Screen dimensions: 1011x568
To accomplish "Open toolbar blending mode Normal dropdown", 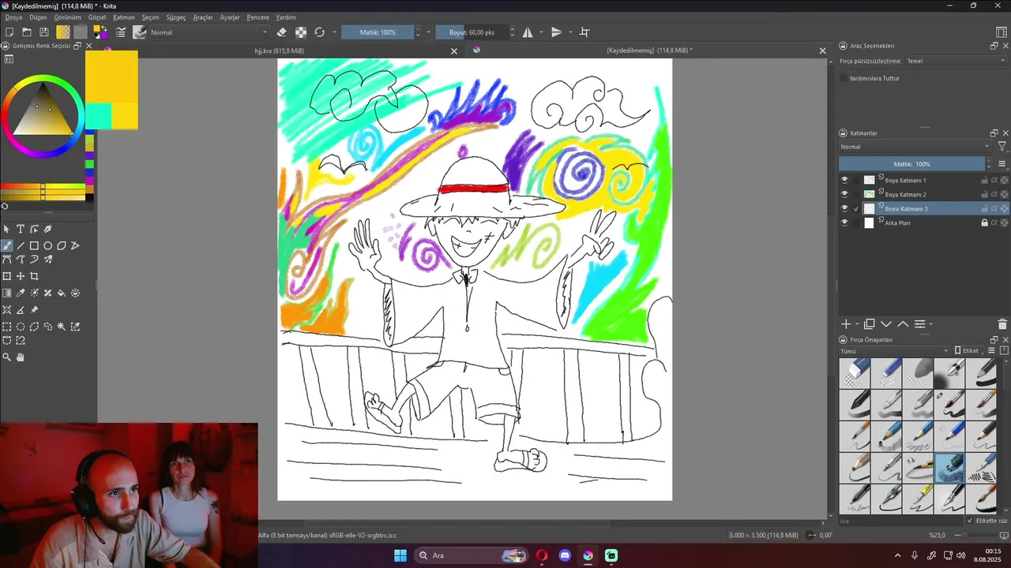I will tap(209, 32).
